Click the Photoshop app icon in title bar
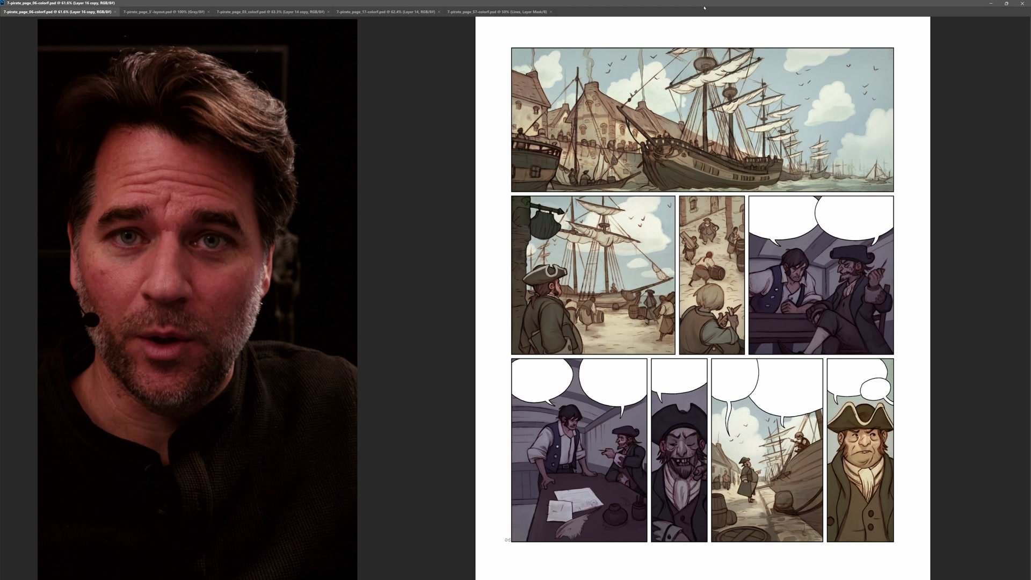The width and height of the screenshot is (1031, 580). [x=3, y=3]
